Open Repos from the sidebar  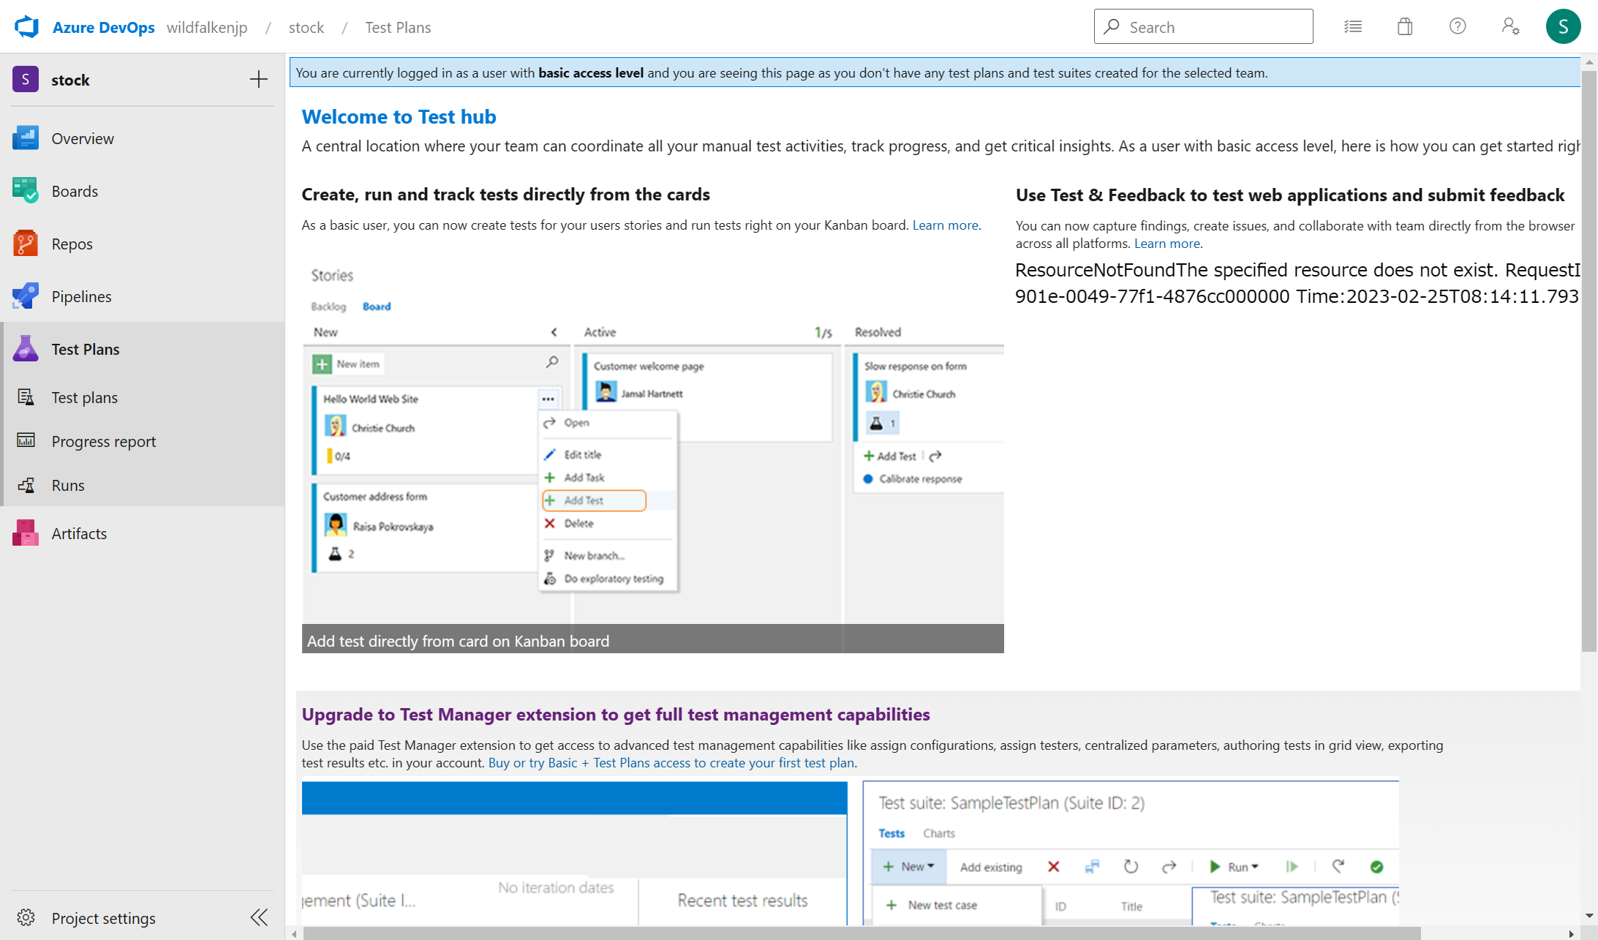point(72,244)
